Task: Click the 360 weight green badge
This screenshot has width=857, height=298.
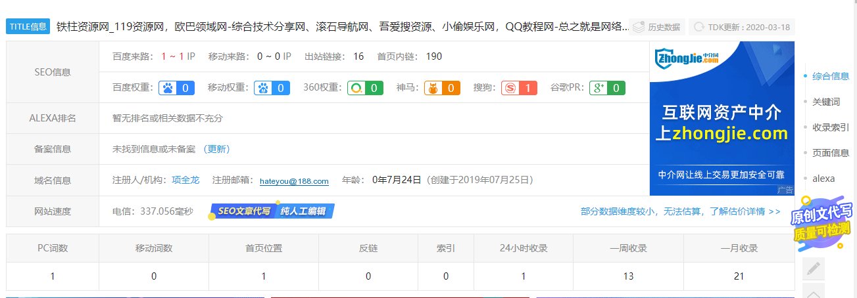Action: 365,88
